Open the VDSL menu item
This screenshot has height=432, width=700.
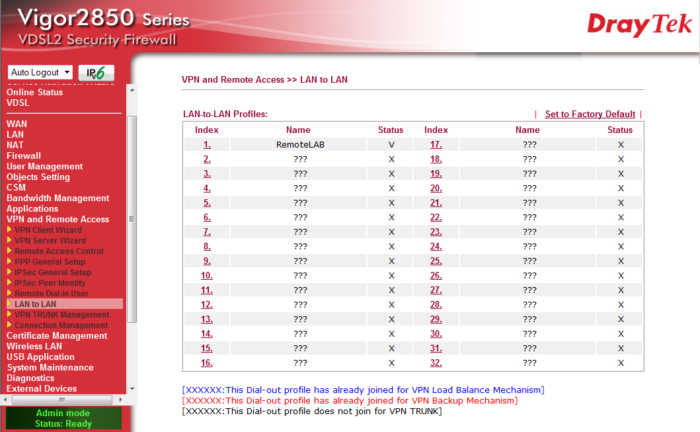coord(18,103)
